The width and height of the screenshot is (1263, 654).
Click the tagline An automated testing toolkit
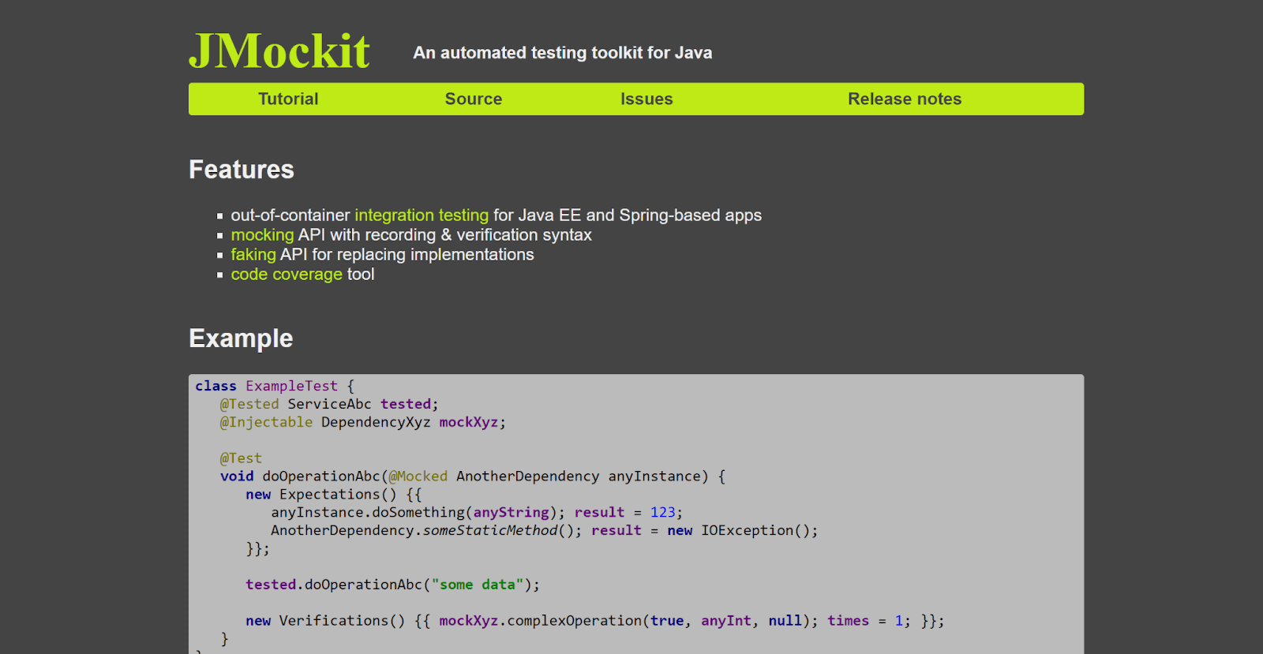563,53
